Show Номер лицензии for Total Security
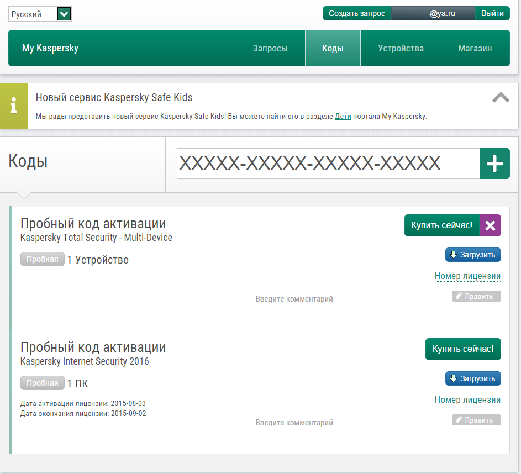This screenshot has width=521, height=474. 467,276
